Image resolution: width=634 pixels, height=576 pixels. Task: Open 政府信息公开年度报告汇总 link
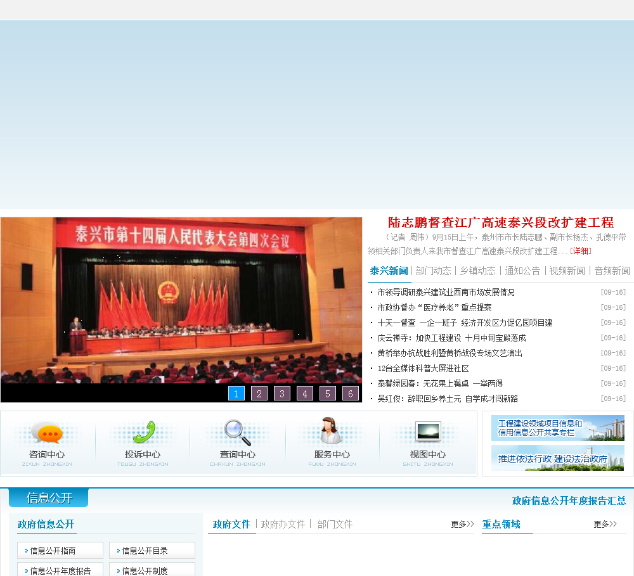click(569, 501)
